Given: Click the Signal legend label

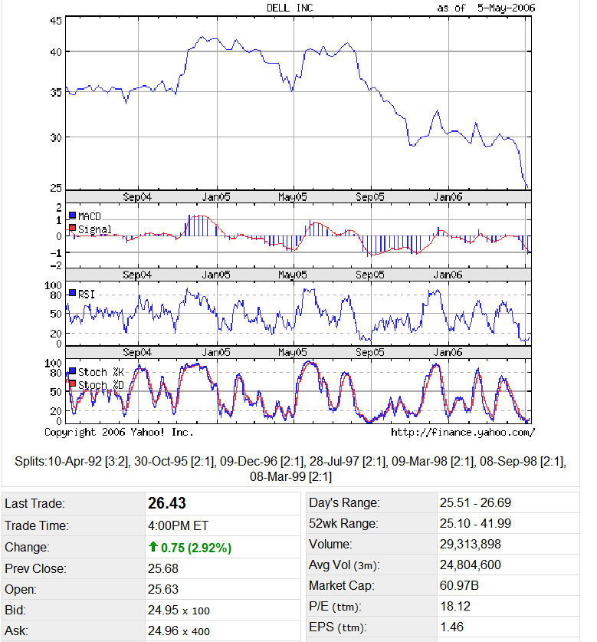Looking at the screenshot, I should (94, 229).
